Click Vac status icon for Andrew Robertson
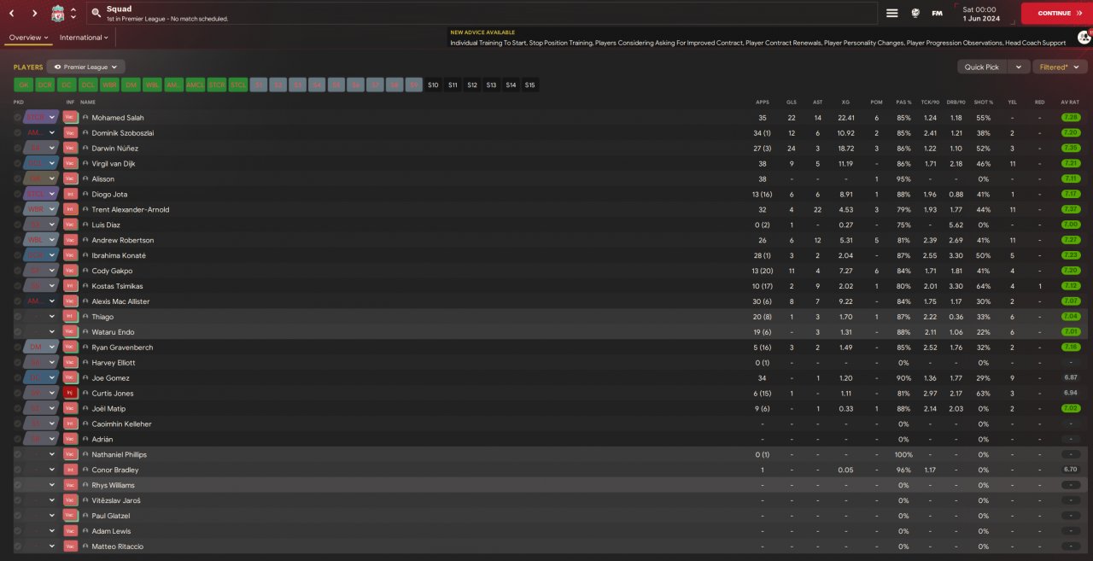Viewport: 1093px width, 561px height. [x=71, y=240]
